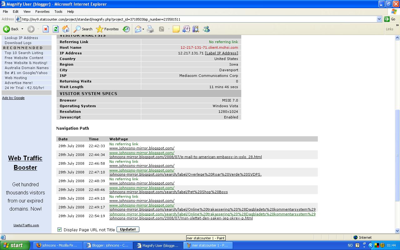Open the UsefulTraffic.com link

coord(26,225)
